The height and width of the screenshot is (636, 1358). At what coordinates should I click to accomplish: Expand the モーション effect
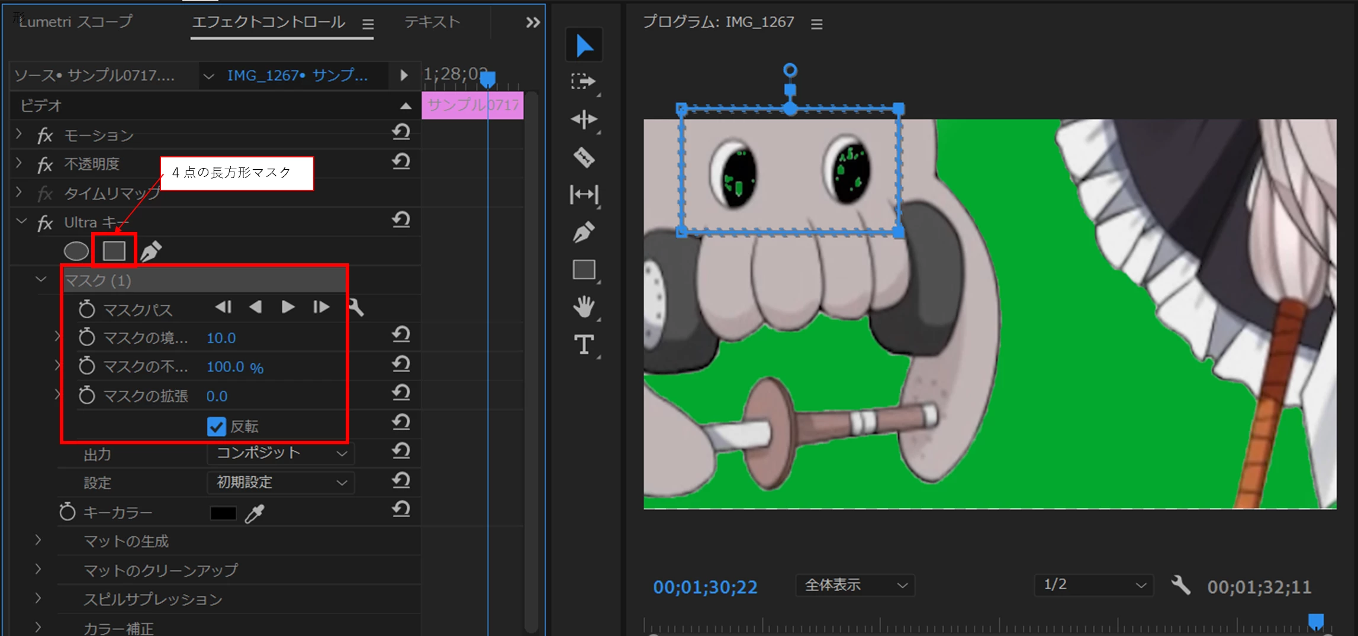(19, 134)
